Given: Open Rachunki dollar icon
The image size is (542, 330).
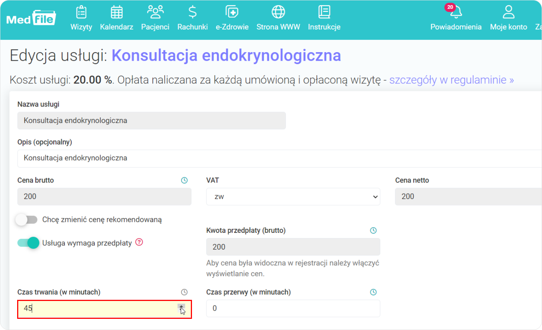Looking at the screenshot, I should (192, 12).
